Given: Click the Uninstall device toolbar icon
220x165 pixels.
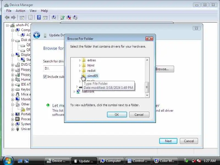Looking at the screenshot, I should 69,18.
